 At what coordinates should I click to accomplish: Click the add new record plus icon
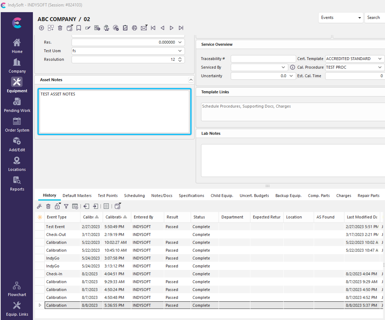(x=42, y=28)
